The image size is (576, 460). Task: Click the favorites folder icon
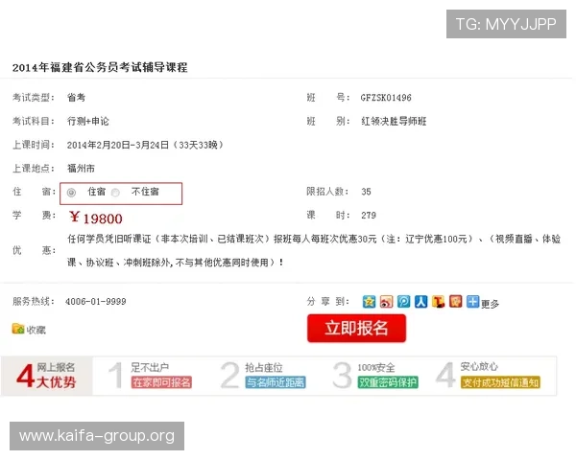point(18,329)
